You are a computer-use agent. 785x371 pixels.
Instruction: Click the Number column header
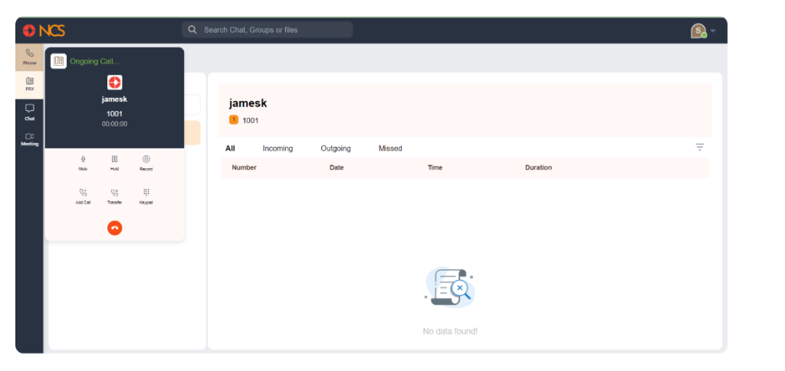245,168
